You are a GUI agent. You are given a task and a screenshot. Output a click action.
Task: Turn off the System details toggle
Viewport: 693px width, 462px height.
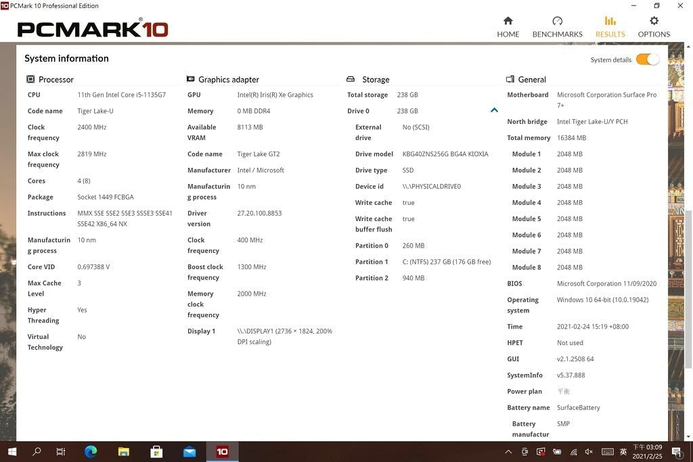pos(648,59)
